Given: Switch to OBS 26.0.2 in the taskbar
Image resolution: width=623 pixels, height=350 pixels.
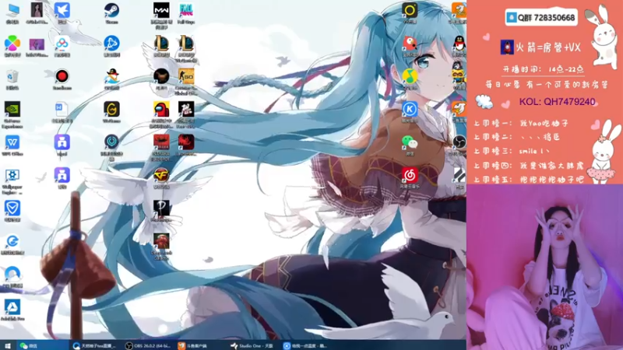Looking at the screenshot, I should [x=147, y=345].
